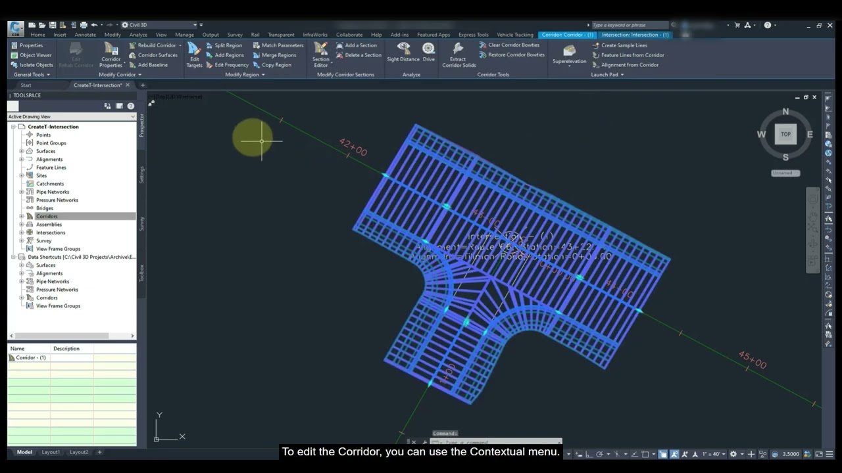Open Corridor Properties
842x473 pixels.
[111, 55]
